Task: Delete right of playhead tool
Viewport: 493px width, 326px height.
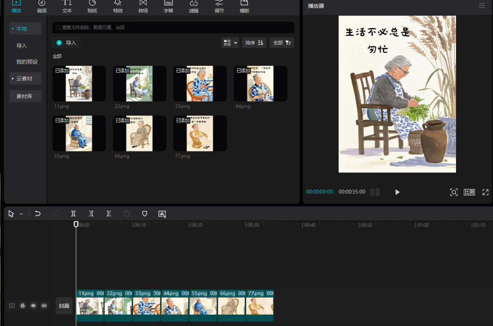Action: (x=109, y=214)
